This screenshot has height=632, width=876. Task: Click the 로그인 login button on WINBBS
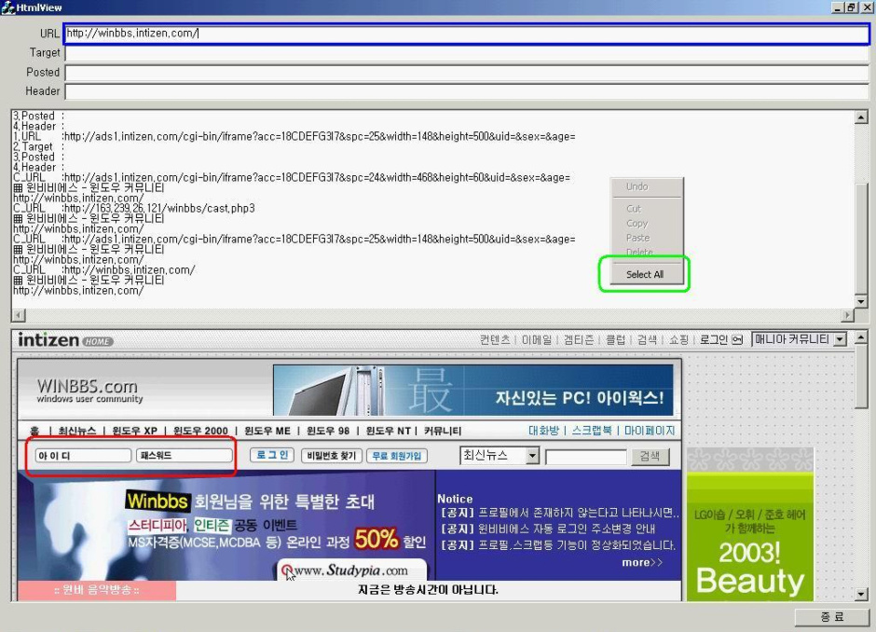point(272,455)
